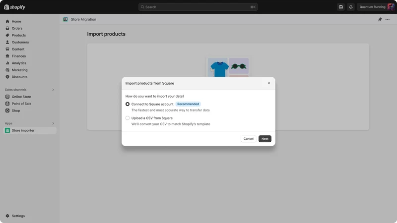Click "Store Migration" title text
The height and width of the screenshot is (223, 397).
[83, 19]
